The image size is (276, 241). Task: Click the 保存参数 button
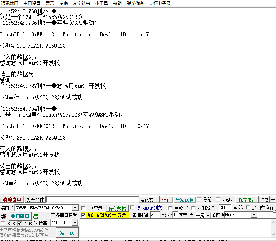coord(248,200)
